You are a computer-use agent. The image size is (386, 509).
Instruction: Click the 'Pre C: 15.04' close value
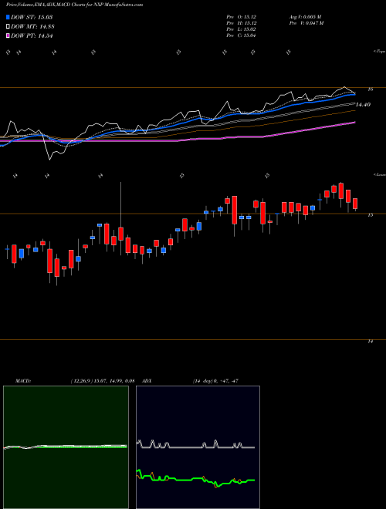coord(242,35)
